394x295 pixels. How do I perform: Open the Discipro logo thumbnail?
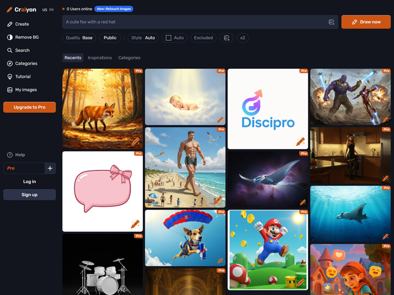click(267, 108)
